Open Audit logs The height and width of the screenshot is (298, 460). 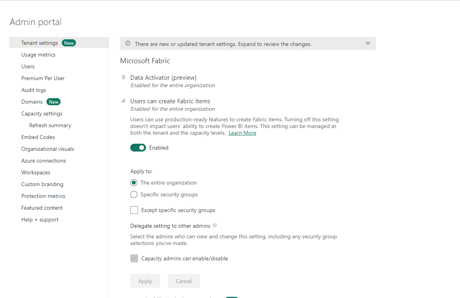[33, 90]
